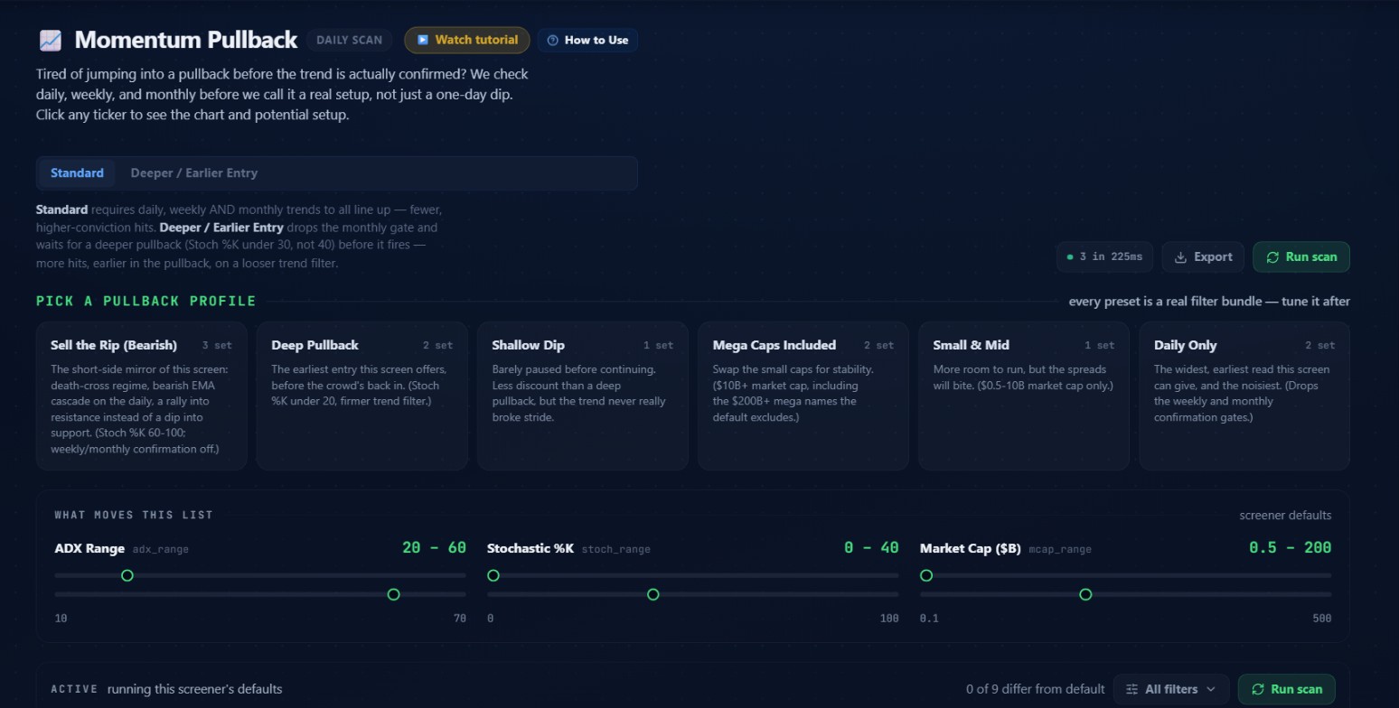Screen dimensions: 1399x708
Task: Click the '3 in 225ms' status badge
Action: [1105, 257]
